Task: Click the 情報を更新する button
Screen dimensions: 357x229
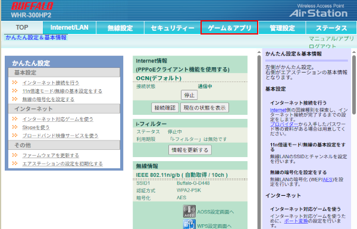Action: click(x=190, y=150)
